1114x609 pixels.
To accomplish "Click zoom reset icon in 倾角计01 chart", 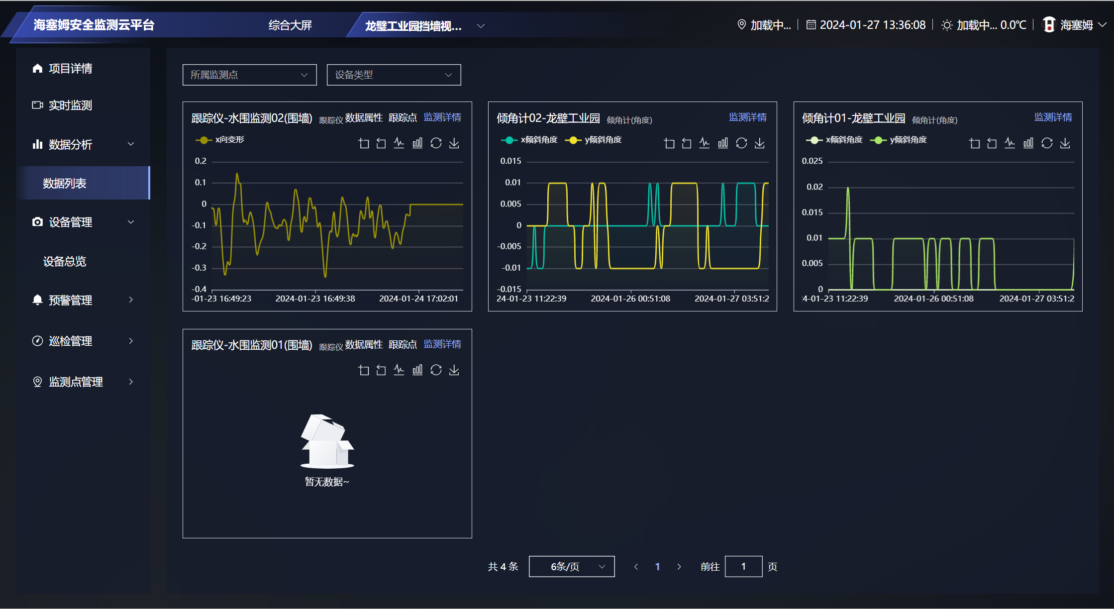I will [992, 143].
